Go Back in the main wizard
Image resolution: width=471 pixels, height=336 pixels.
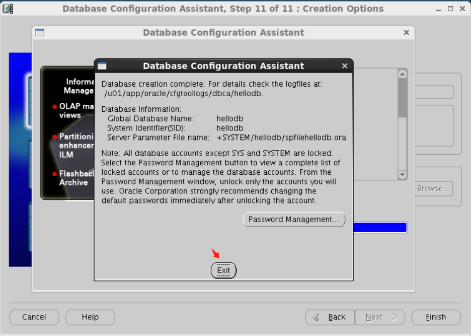click(330, 317)
